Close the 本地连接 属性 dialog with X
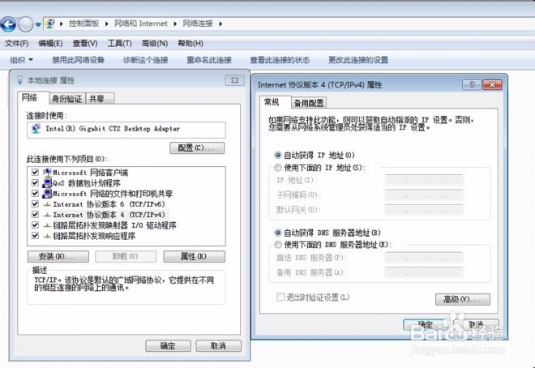 [x=235, y=80]
